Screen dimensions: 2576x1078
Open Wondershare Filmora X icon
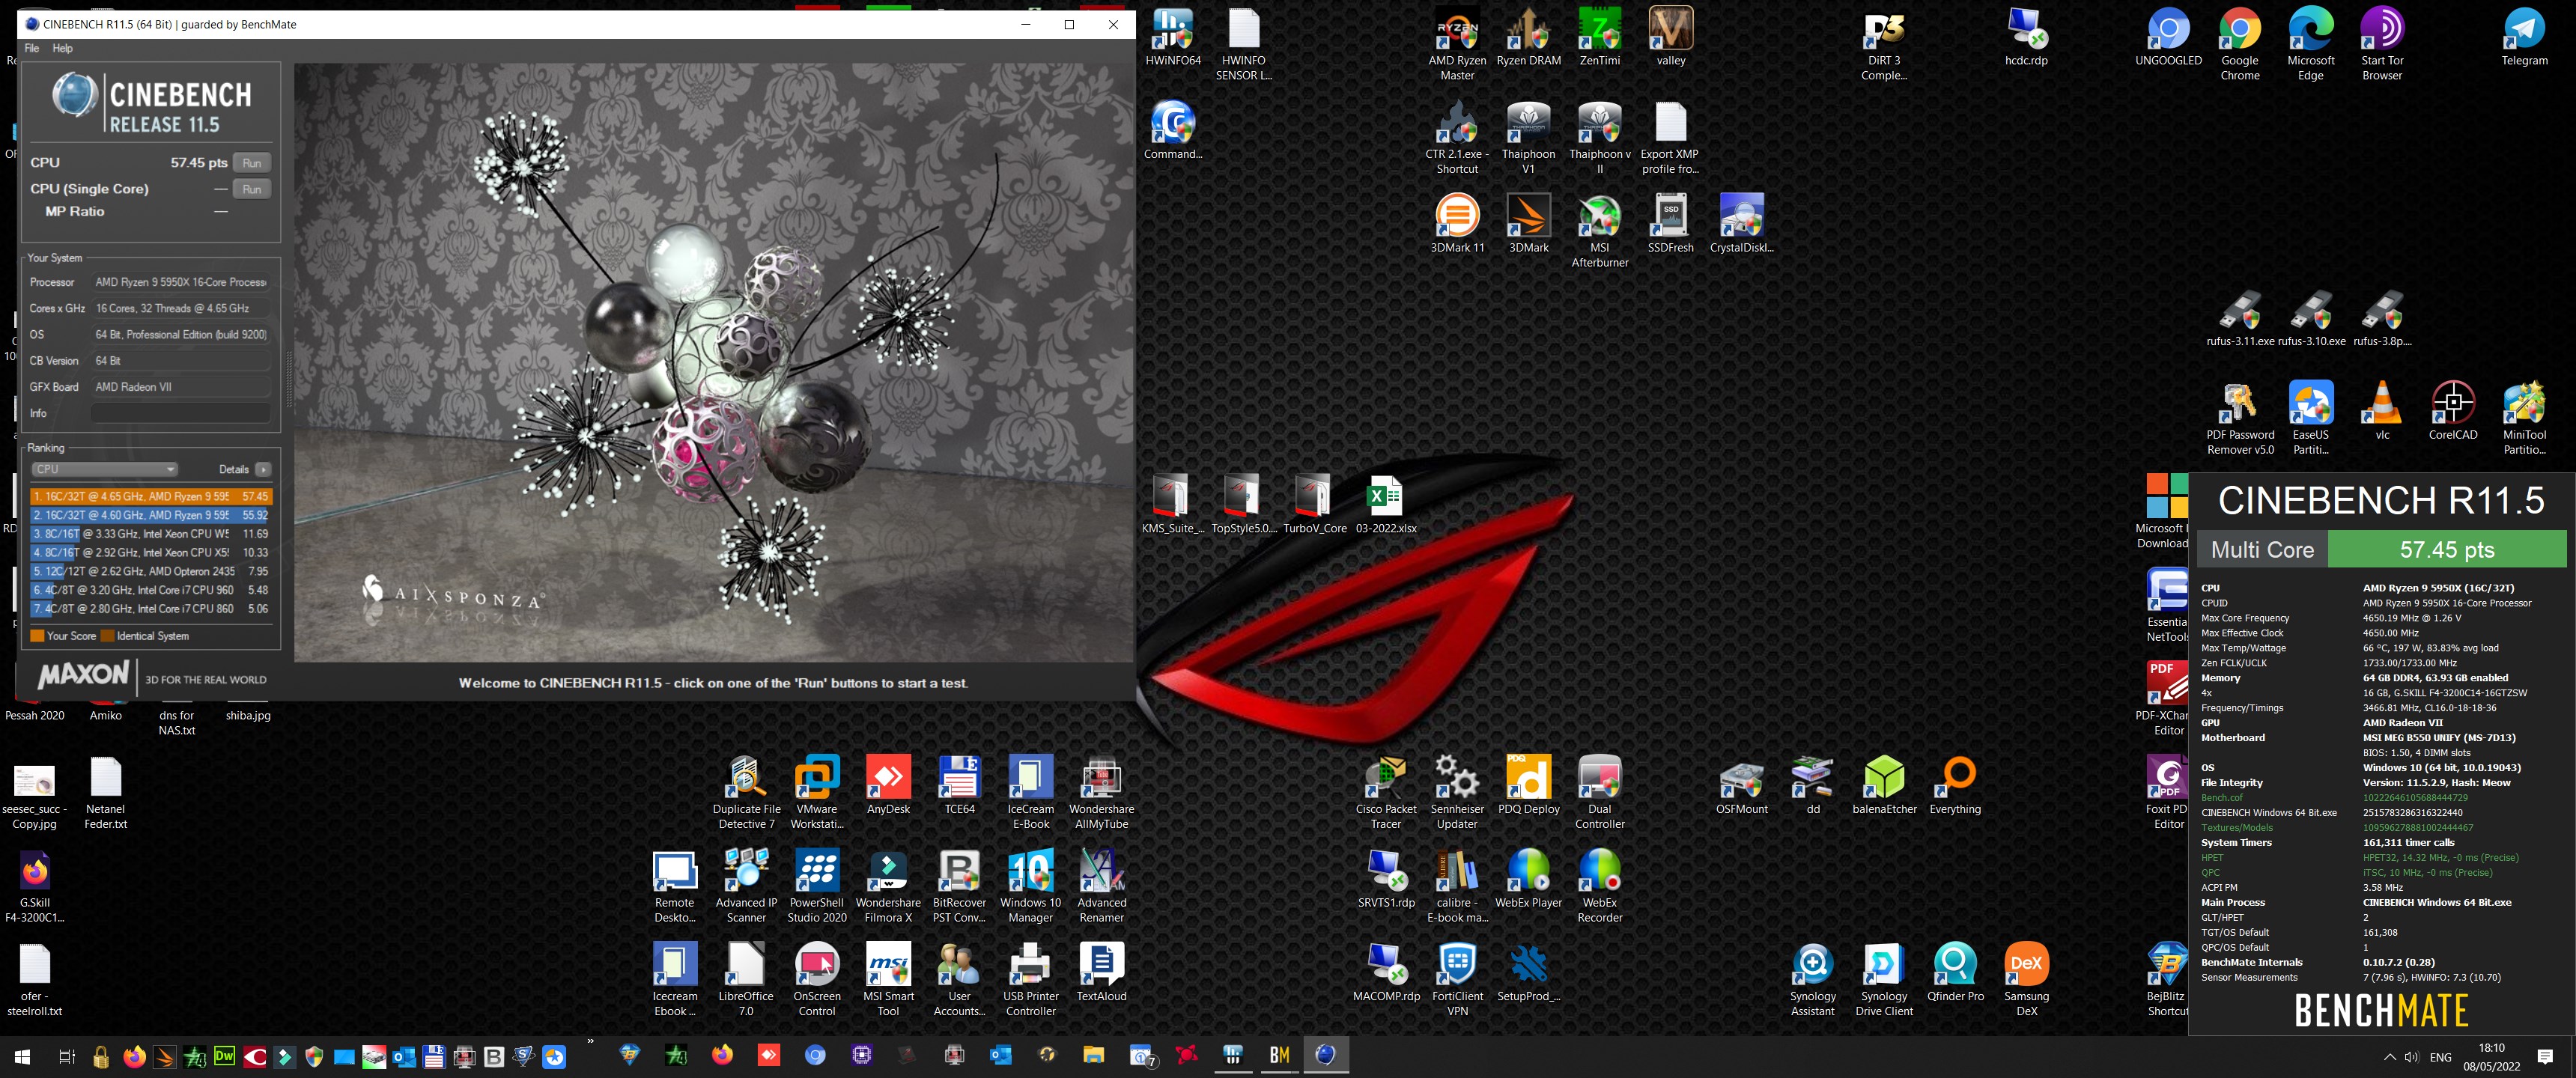click(888, 886)
